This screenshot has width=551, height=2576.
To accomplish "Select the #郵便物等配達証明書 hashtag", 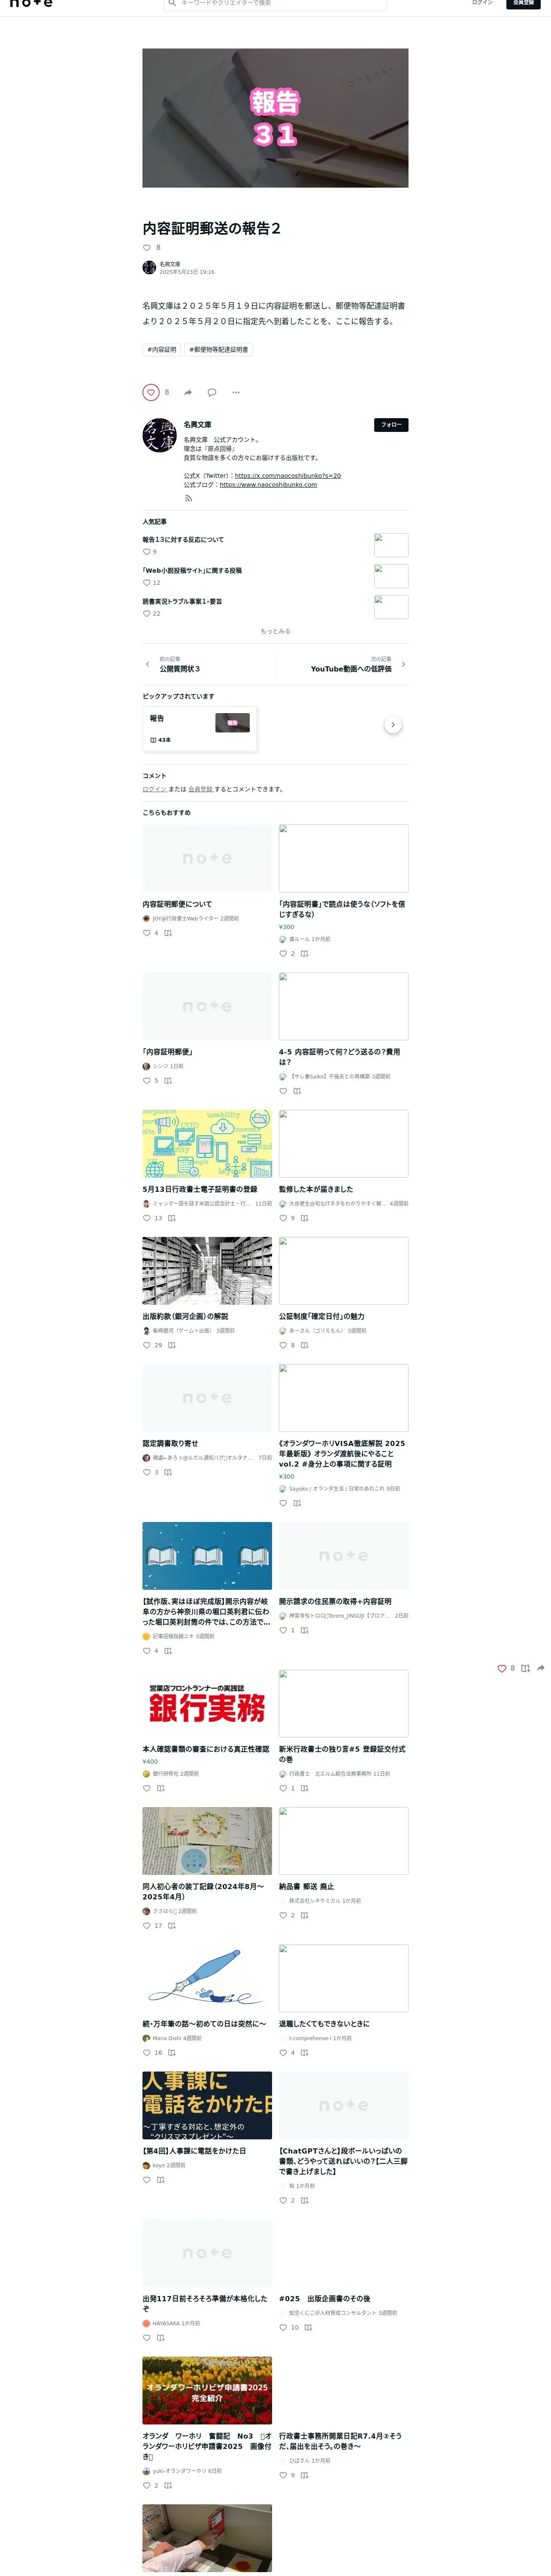I will (x=219, y=349).
